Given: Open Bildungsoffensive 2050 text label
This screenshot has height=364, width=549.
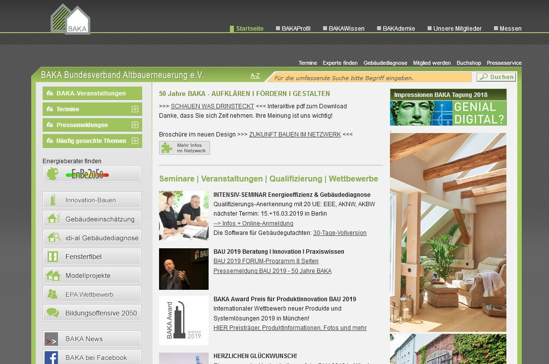Looking at the screenshot, I should 101,313.
